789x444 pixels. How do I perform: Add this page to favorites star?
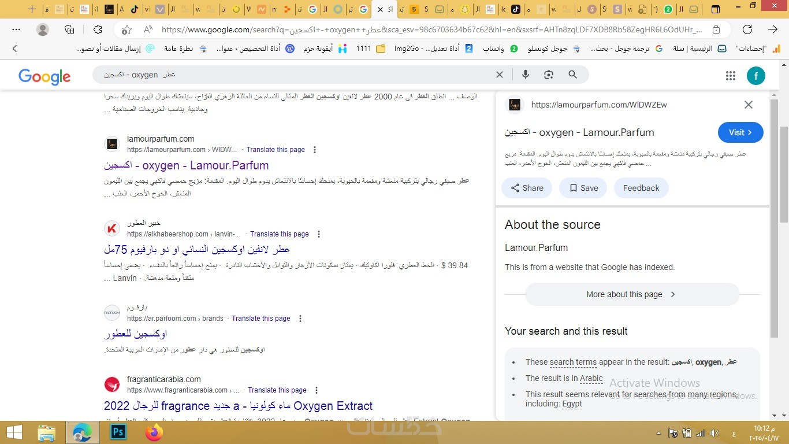(126, 29)
